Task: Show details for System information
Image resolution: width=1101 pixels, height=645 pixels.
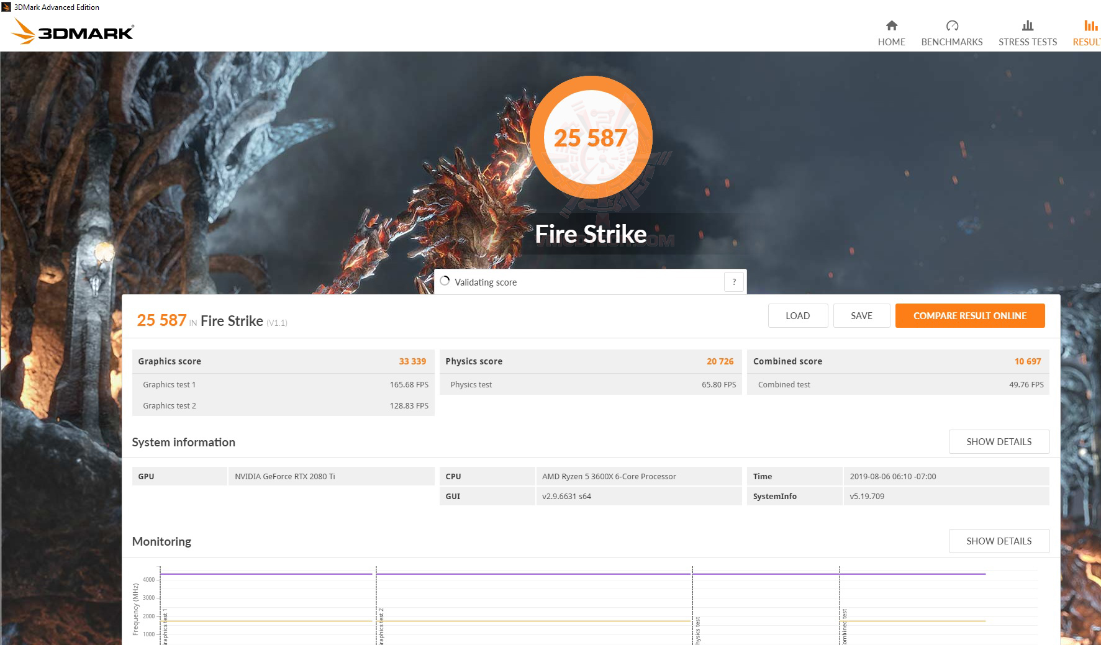Action: 999,441
